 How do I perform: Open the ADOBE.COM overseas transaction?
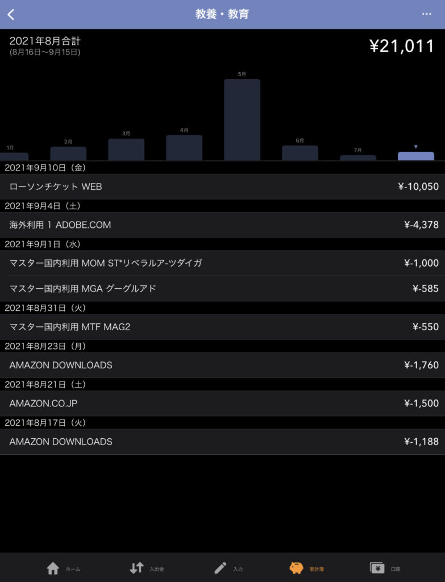click(222, 225)
